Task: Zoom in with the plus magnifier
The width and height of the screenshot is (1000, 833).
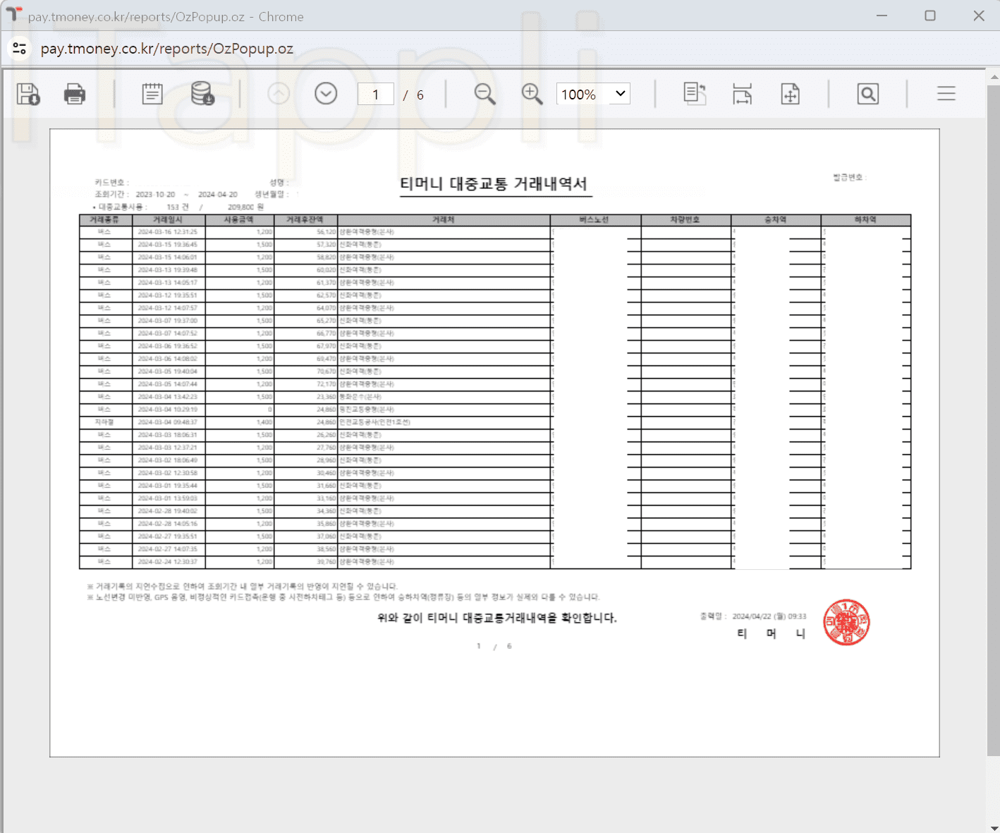Action: pyautogui.click(x=532, y=94)
